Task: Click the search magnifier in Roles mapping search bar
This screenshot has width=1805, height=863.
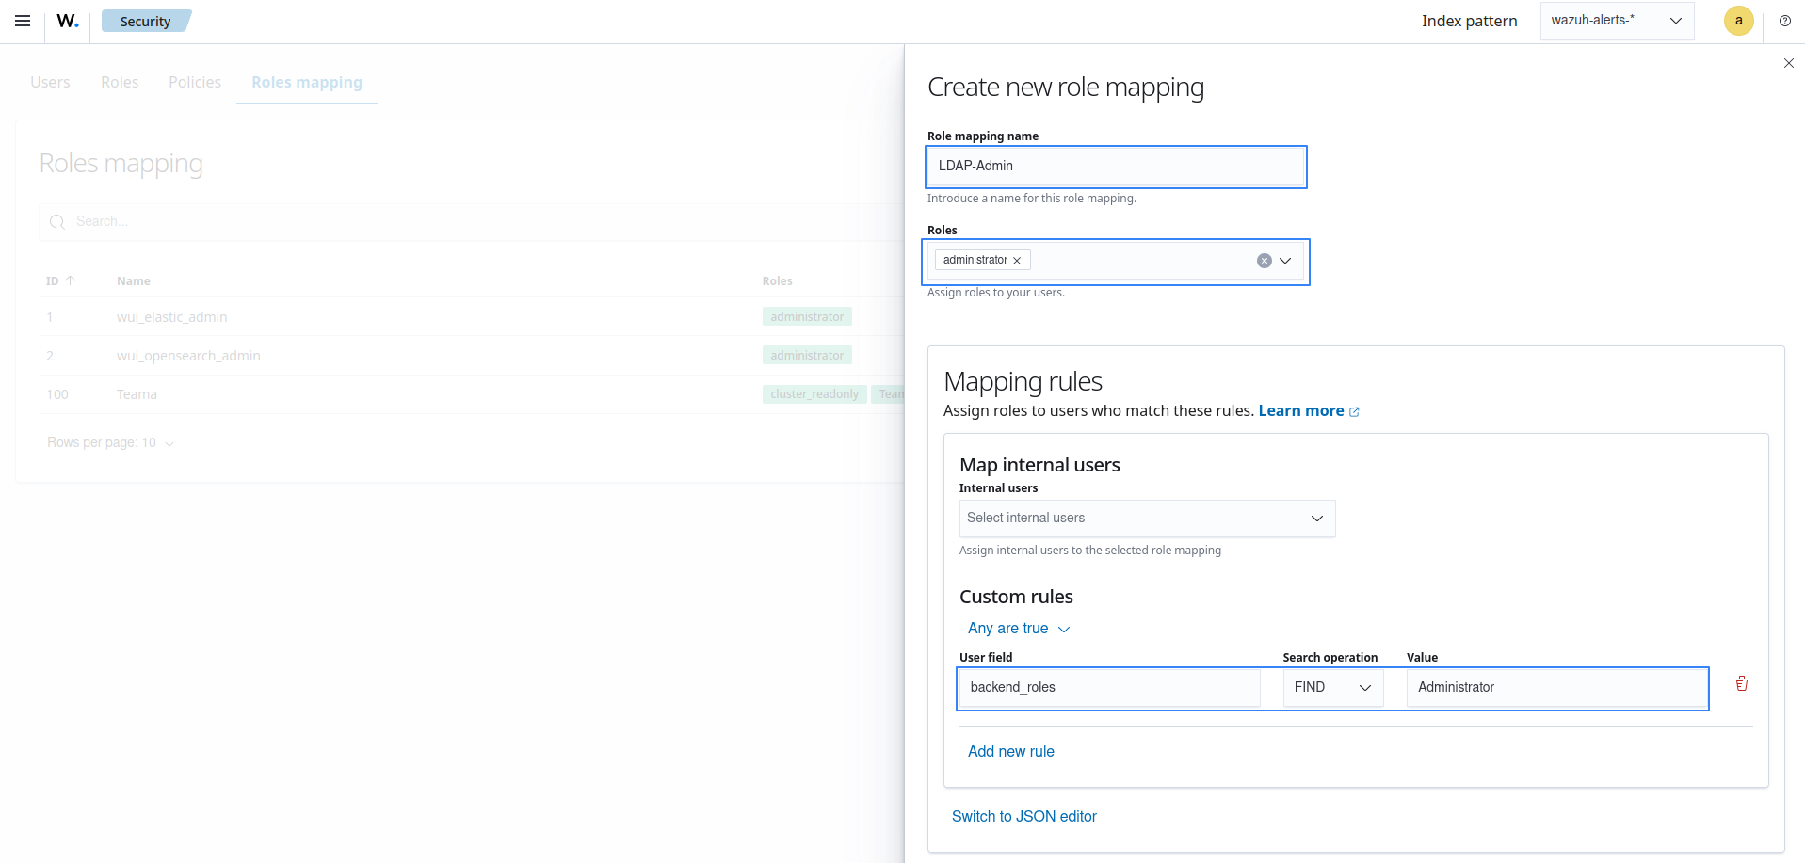Action: point(57,221)
